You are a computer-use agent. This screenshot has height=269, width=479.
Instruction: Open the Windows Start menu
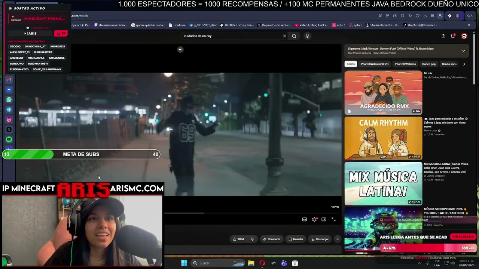pos(184,263)
